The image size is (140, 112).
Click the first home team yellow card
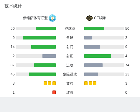pyautogui.click(x=45, y=83)
